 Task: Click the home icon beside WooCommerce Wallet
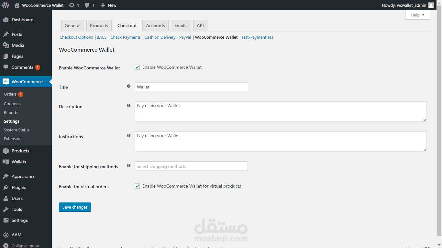click(x=17, y=5)
